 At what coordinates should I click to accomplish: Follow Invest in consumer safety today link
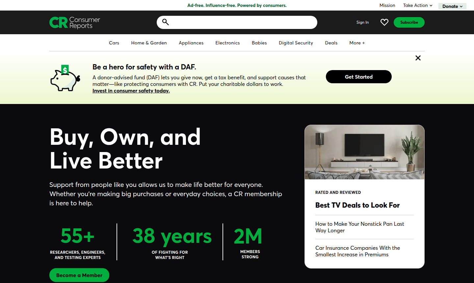click(x=131, y=91)
